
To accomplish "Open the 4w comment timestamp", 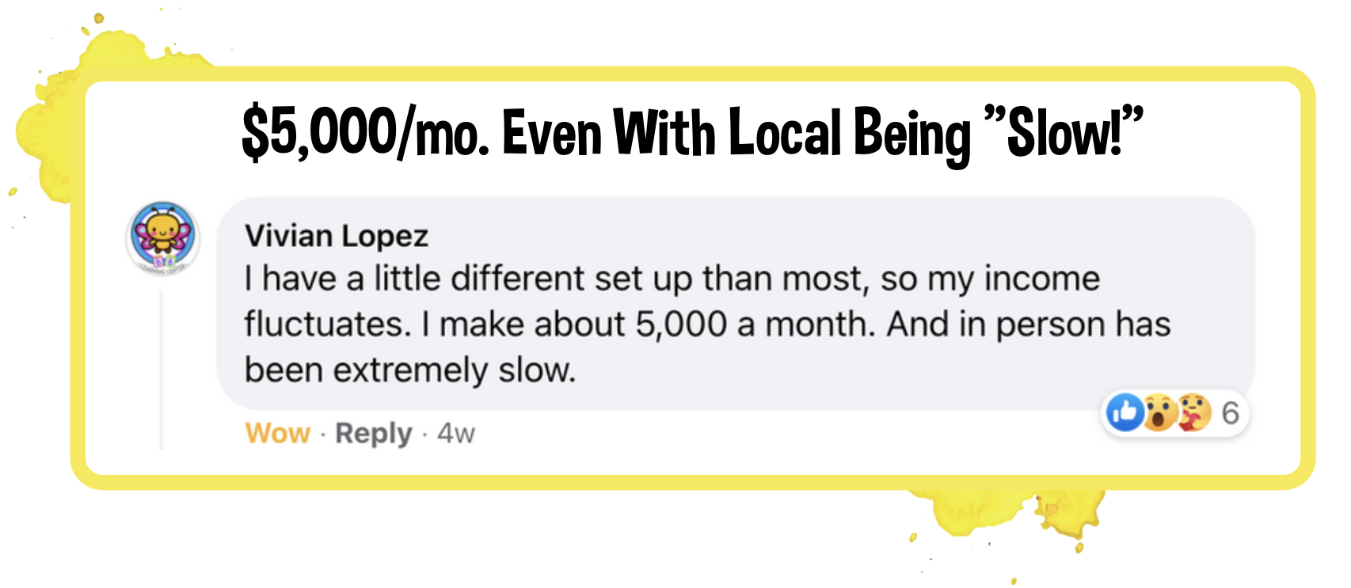I will point(456,433).
